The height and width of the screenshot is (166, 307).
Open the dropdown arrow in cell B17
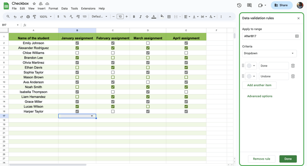point(92,116)
